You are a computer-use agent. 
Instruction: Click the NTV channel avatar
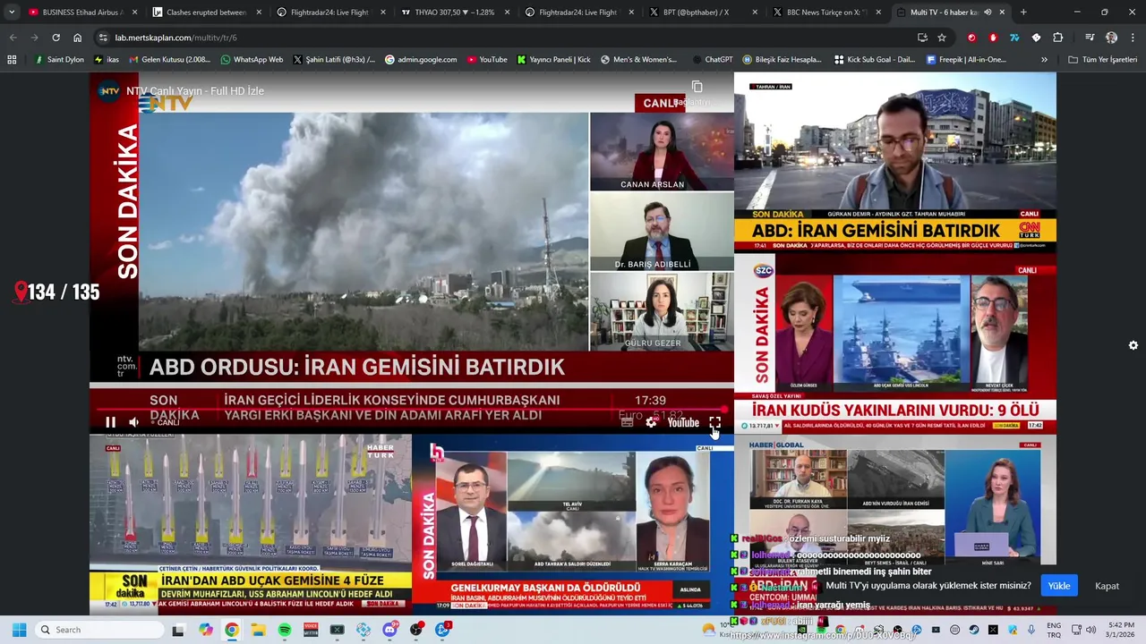pos(109,91)
